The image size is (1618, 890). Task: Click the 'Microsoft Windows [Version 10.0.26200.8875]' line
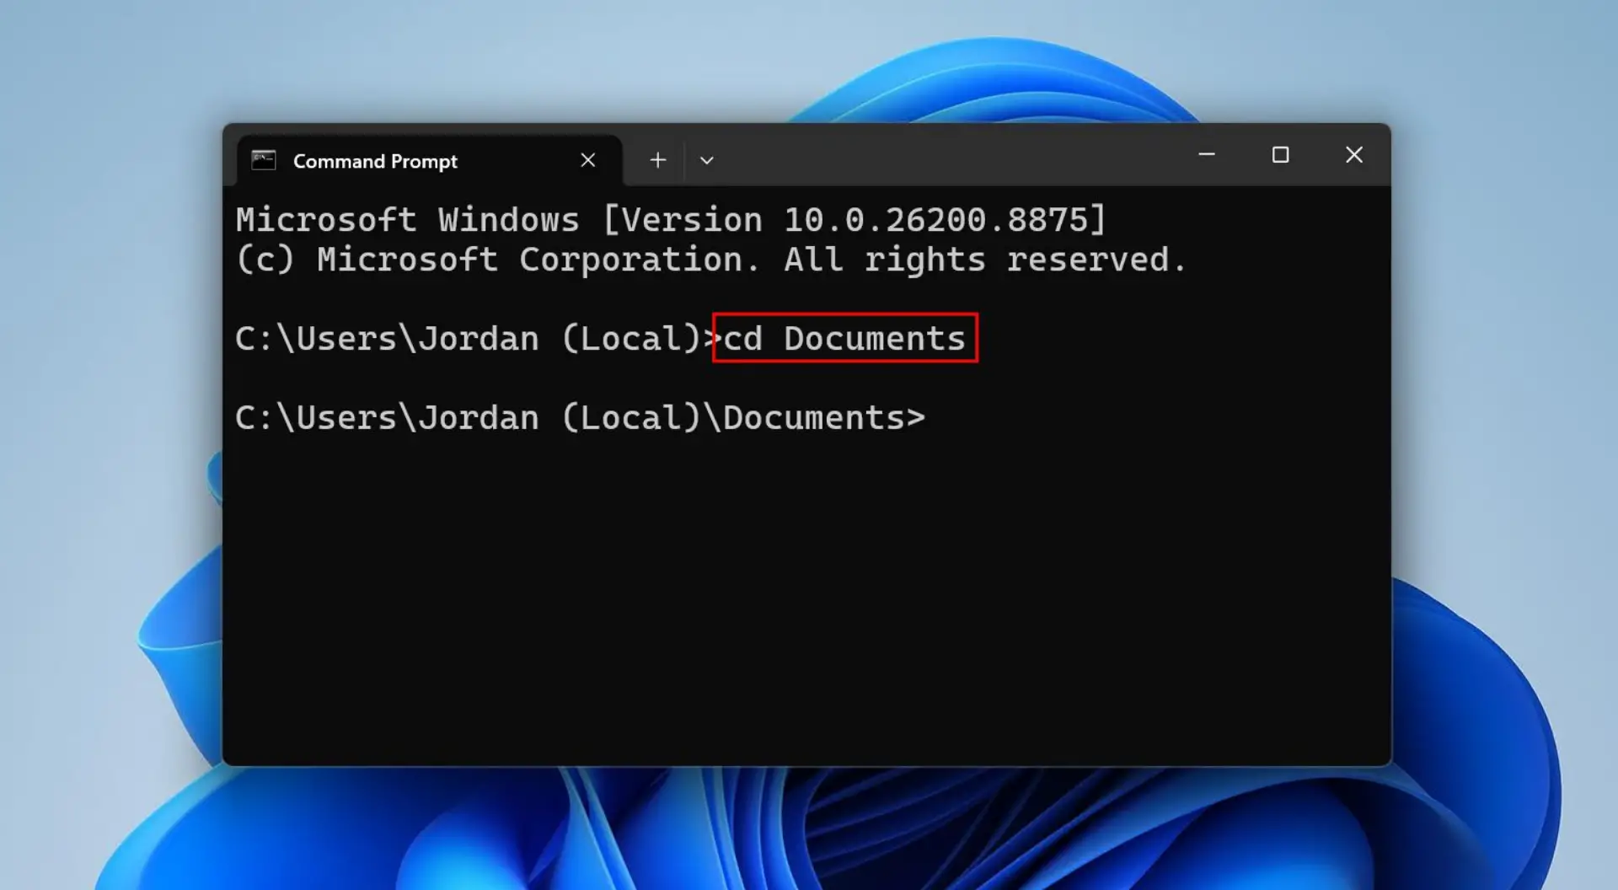671,220
